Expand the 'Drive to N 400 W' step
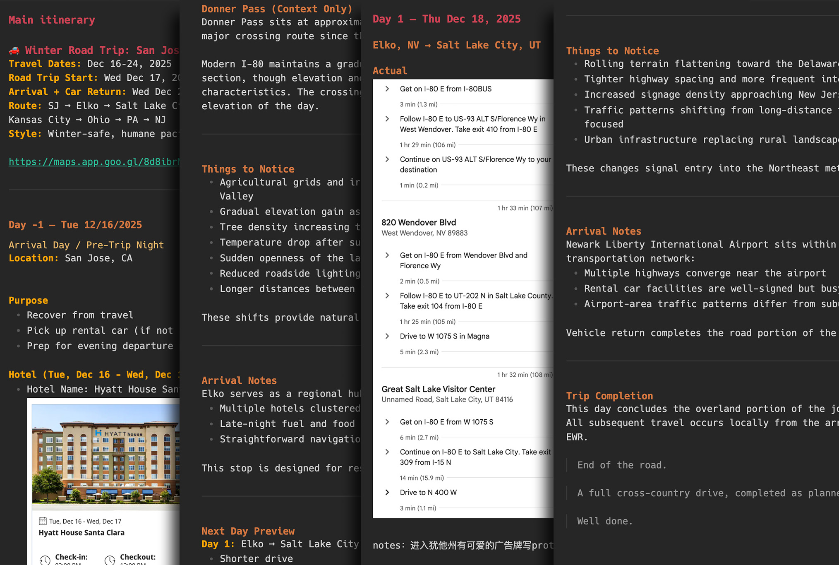Image resolution: width=839 pixels, height=565 pixels. coord(387,493)
